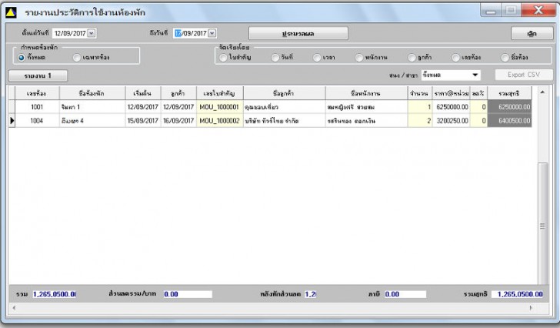
Task: Click the ส่วนลดรวม/บาท discount field 0.00
Action: click(188, 294)
